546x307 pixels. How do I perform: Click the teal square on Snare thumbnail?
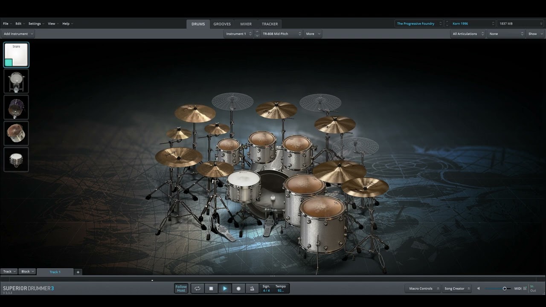click(9, 63)
